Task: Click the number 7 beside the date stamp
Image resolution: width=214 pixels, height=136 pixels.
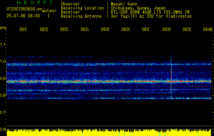Action: (49, 16)
